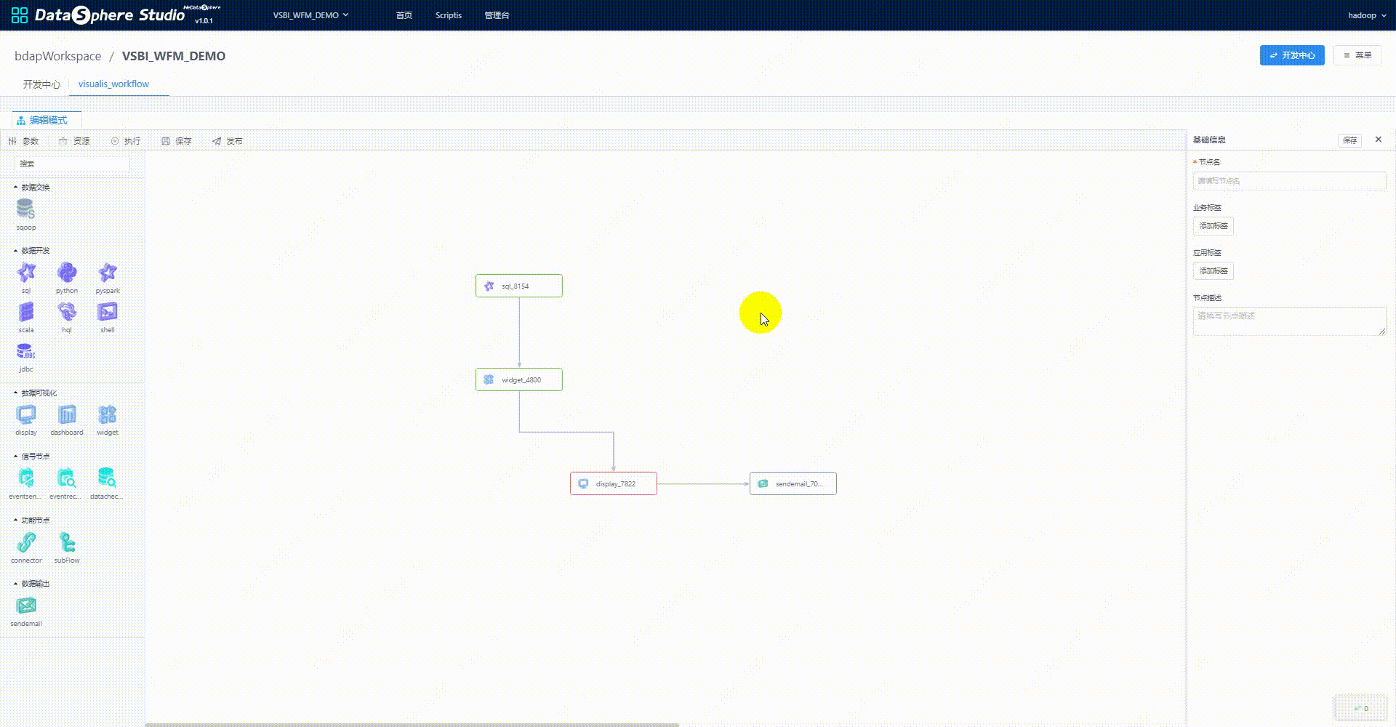
Task: Switch to the visualis_workflow tab
Action: [113, 84]
